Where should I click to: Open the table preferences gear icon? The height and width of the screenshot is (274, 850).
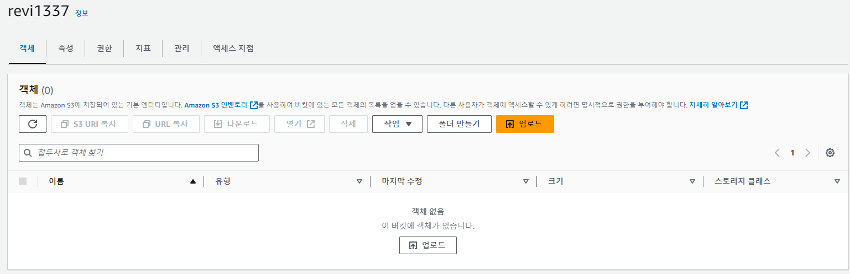(830, 153)
